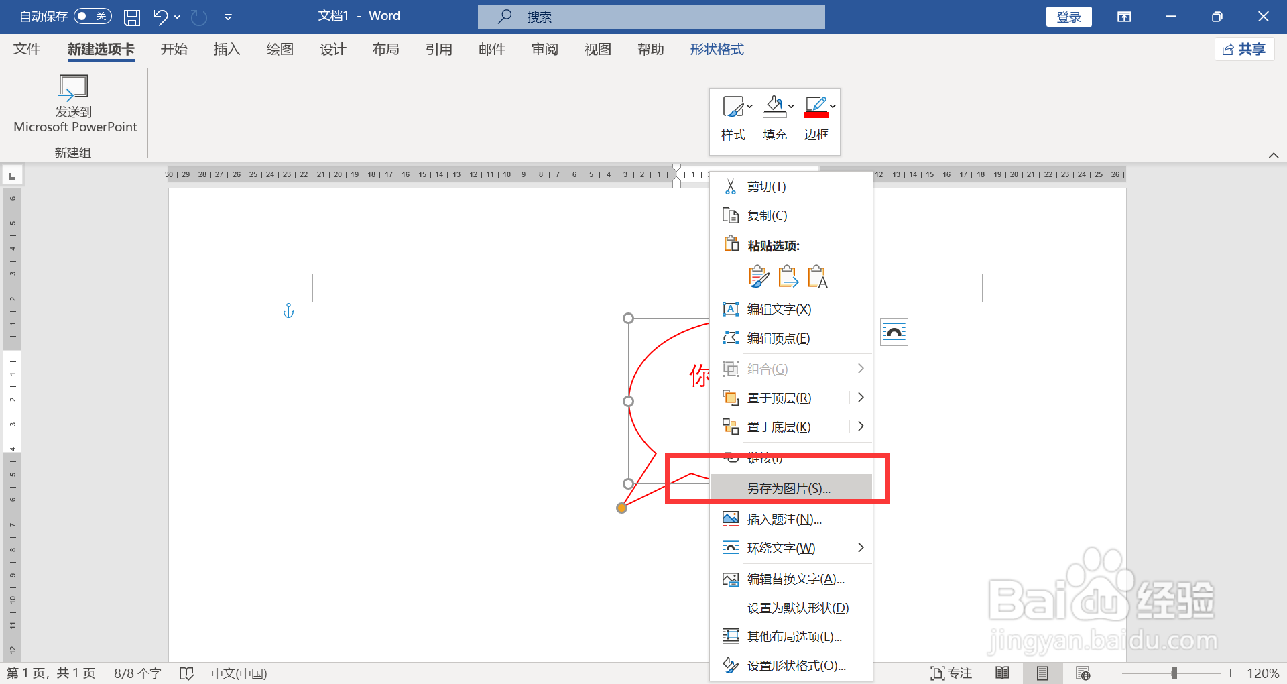Switch to the 引用 tab
The width and height of the screenshot is (1287, 684).
coord(438,49)
